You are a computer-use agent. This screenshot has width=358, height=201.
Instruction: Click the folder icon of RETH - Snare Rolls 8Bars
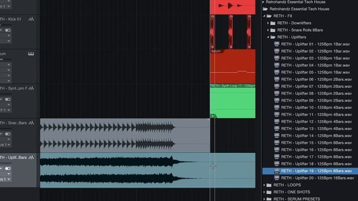(x=273, y=30)
